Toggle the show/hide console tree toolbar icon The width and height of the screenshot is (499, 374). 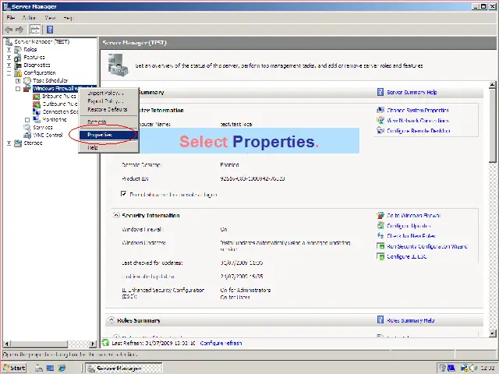pos(35,30)
